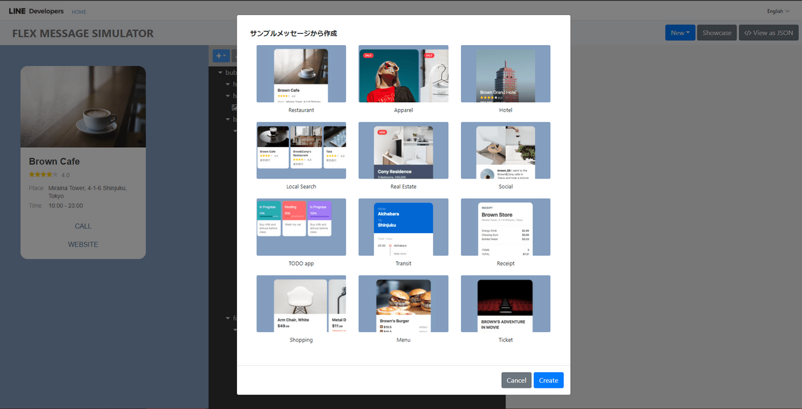Pick the Menu burger sample

click(404, 304)
